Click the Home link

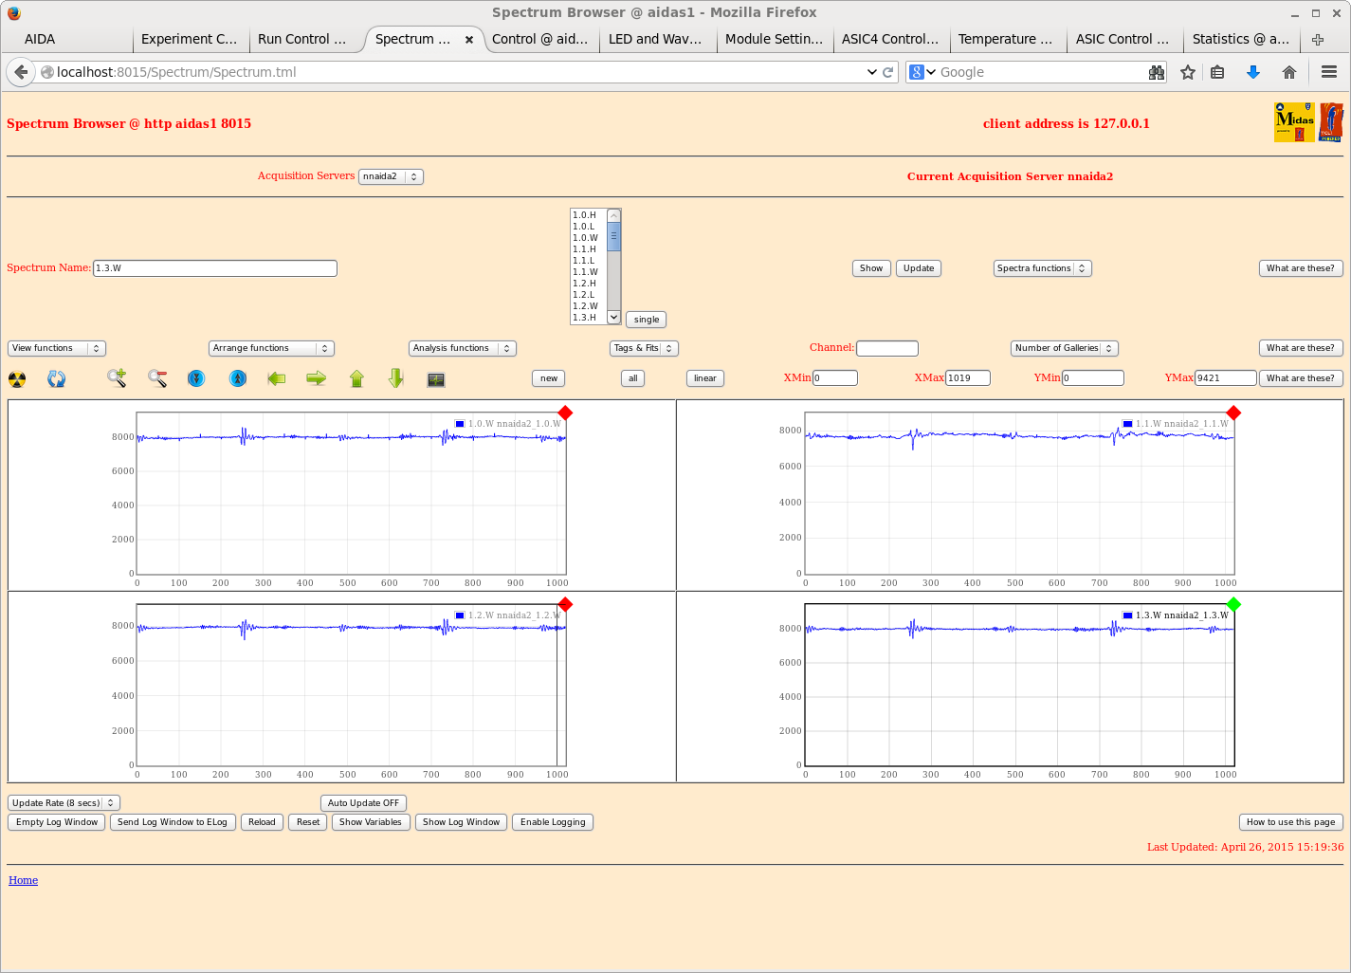24,880
